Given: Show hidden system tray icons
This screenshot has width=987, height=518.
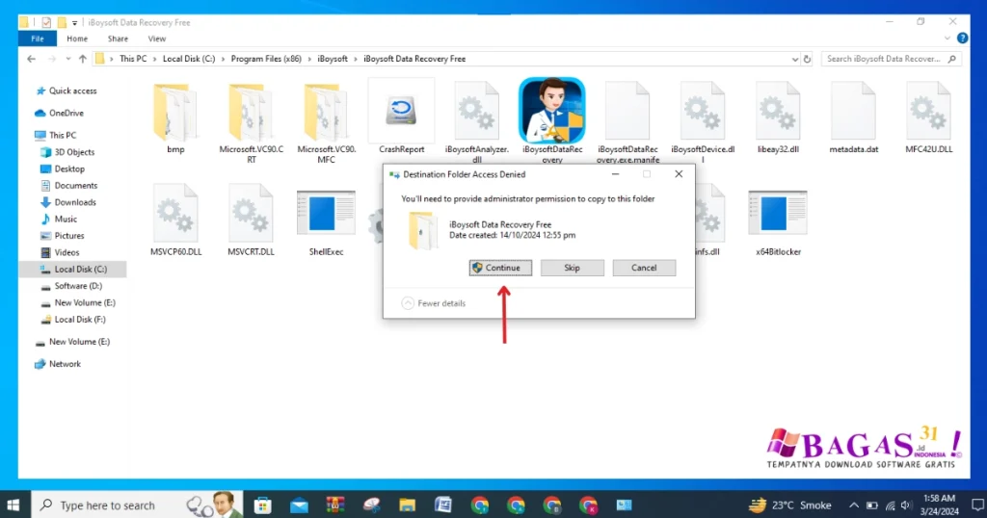Looking at the screenshot, I should click(x=854, y=505).
